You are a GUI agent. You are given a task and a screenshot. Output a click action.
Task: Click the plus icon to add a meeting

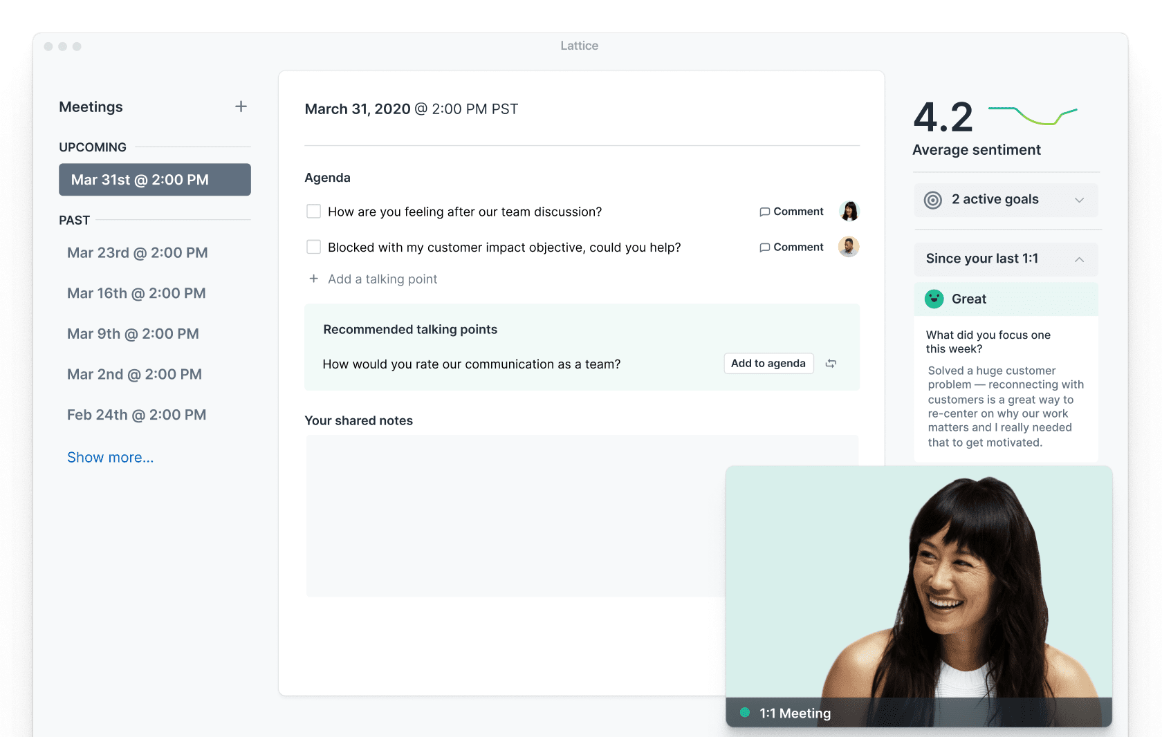pos(241,106)
